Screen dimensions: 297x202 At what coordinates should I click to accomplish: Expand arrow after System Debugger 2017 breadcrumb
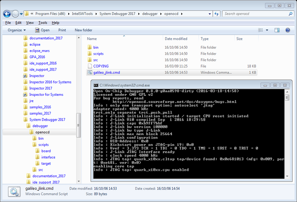139,14
